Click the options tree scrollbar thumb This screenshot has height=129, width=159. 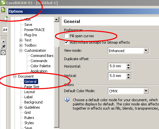(57, 87)
